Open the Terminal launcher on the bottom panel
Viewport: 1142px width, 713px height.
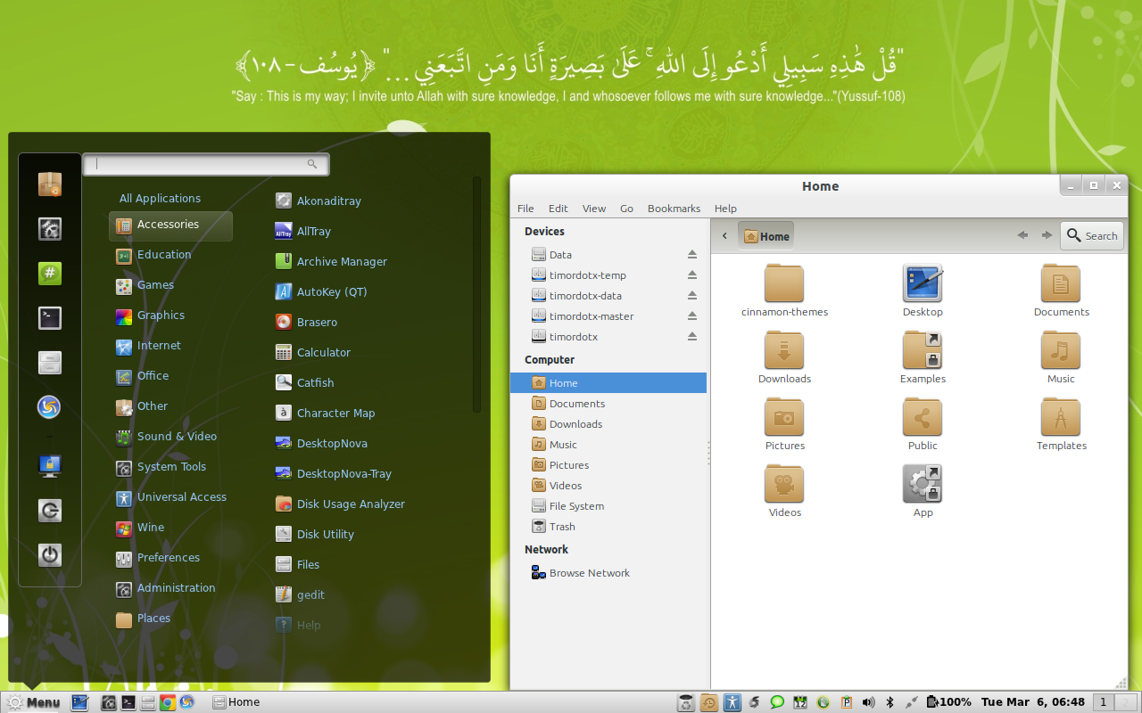(x=128, y=702)
